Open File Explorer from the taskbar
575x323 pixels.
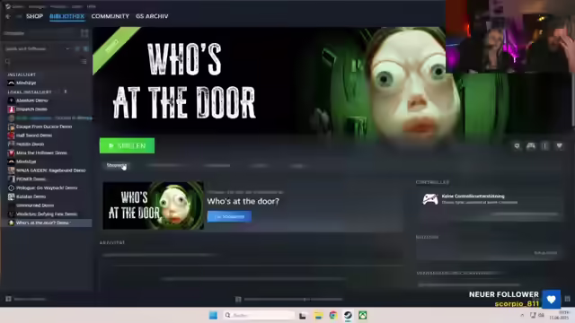click(318, 315)
